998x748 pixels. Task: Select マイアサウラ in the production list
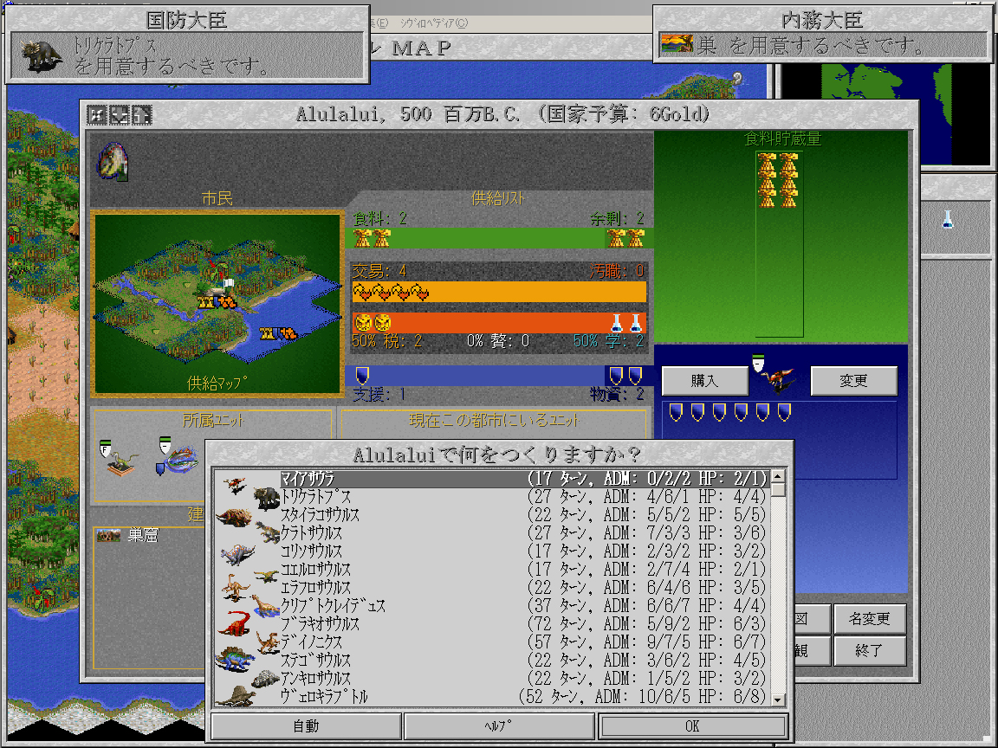coord(523,478)
